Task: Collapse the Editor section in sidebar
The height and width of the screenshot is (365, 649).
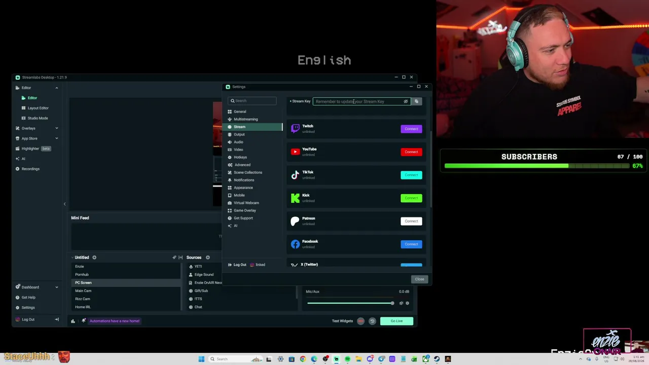Action: click(x=57, y=88)
